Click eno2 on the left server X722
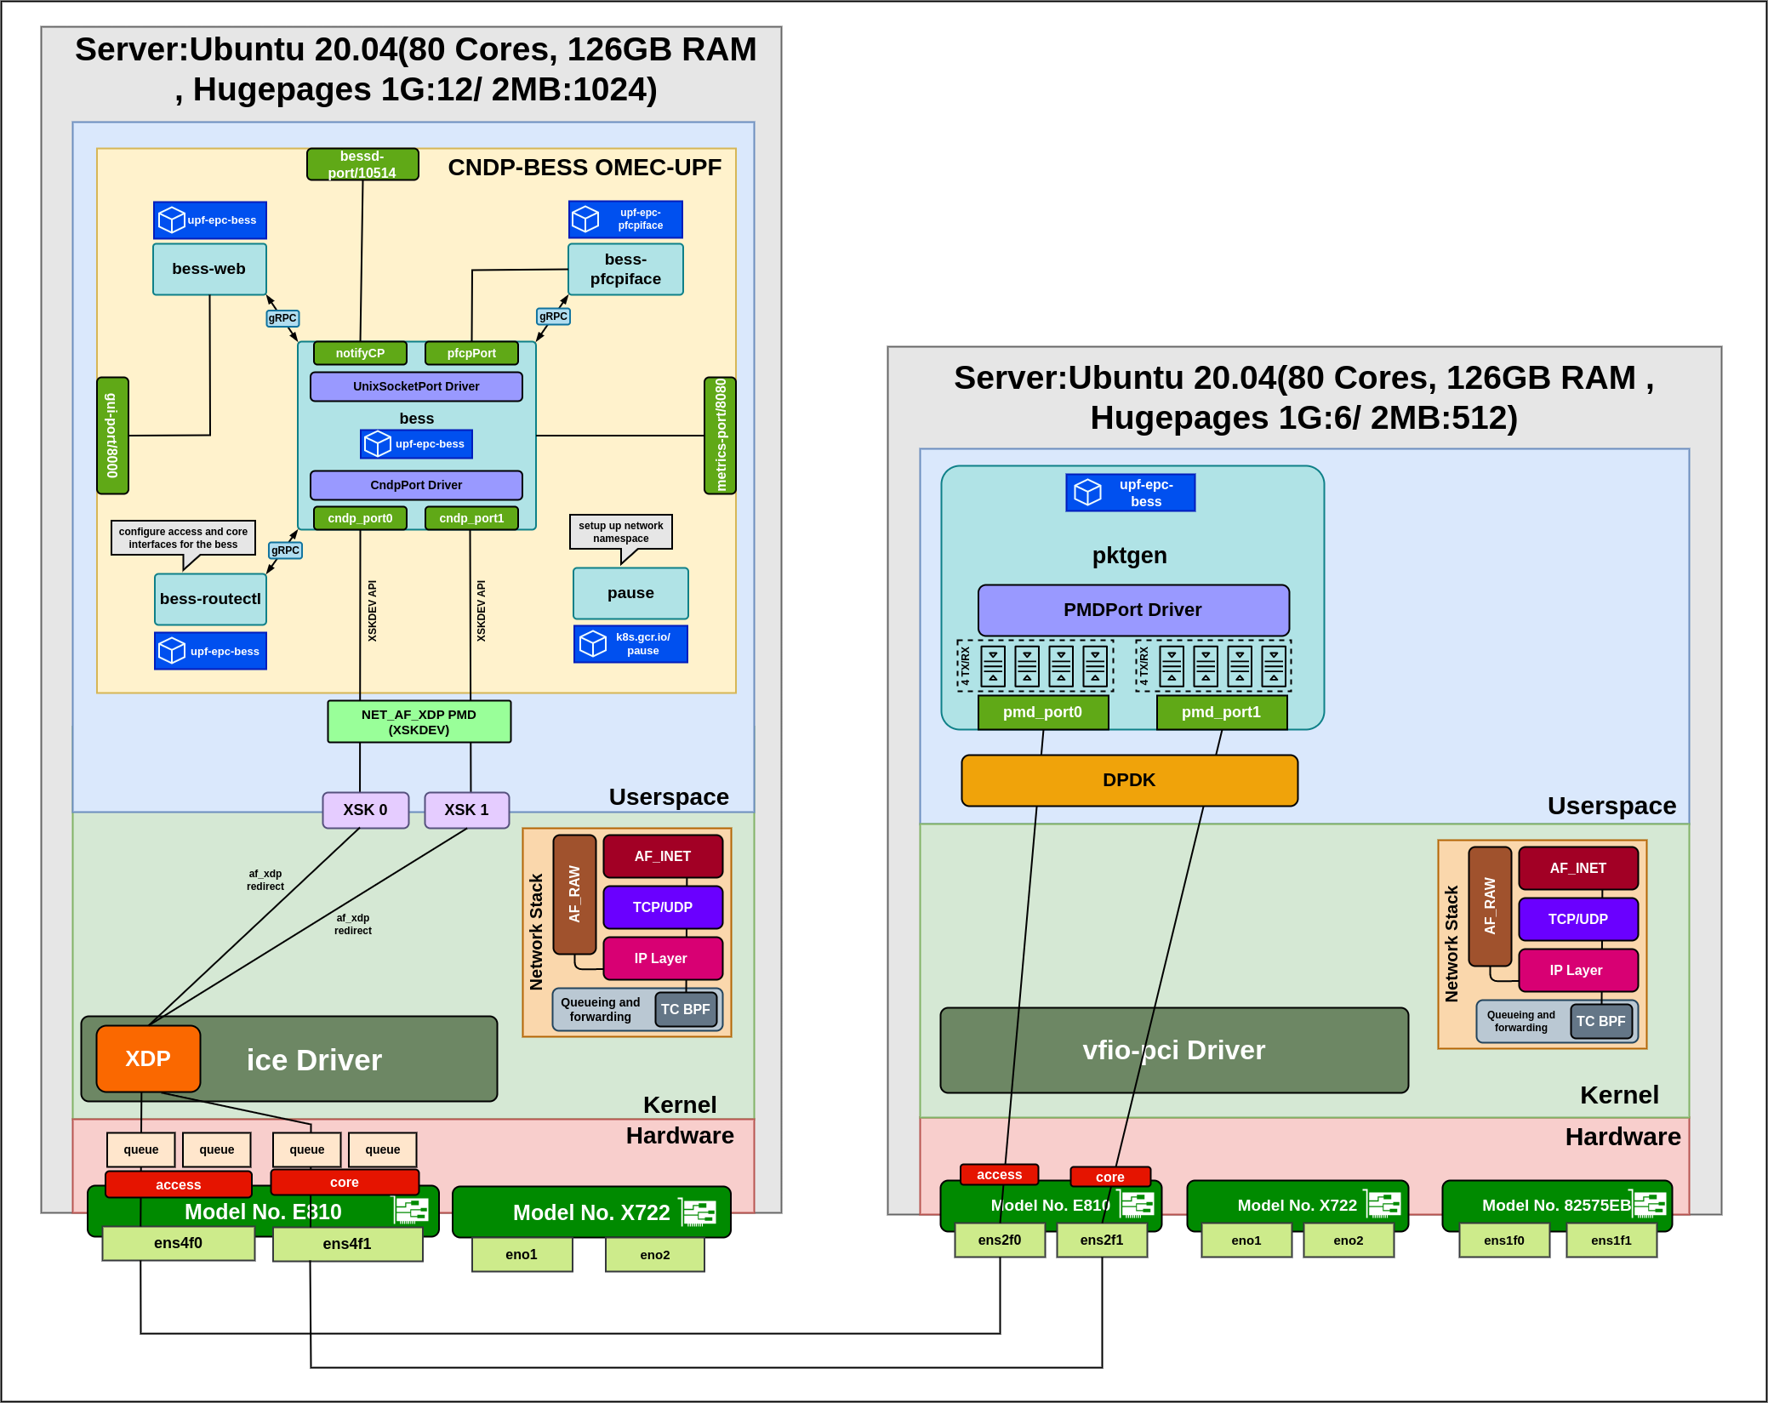 [655, 1254]
